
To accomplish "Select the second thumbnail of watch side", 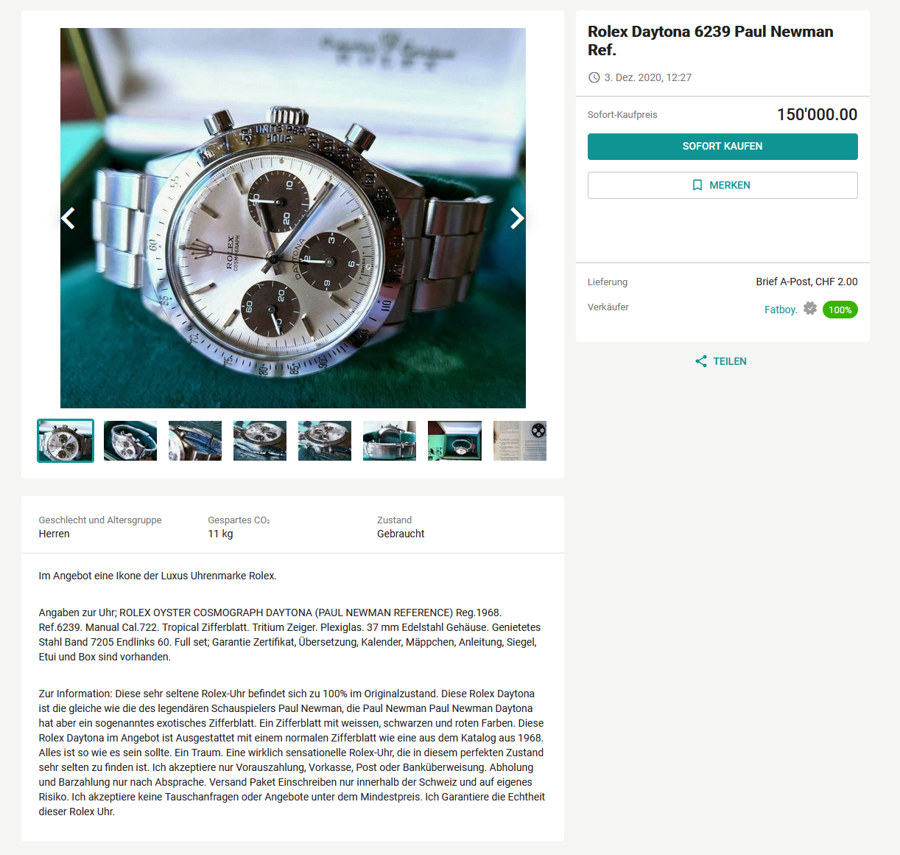I will (130, 441).
